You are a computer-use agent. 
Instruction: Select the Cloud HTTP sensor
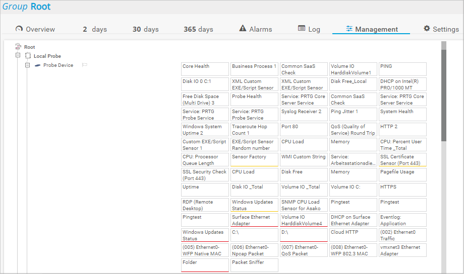pyautogui.click(x=353, y=235)
